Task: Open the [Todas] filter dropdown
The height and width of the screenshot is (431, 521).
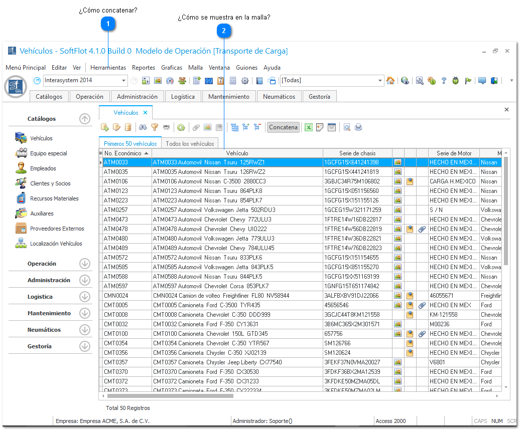Action: coord(380,81)
